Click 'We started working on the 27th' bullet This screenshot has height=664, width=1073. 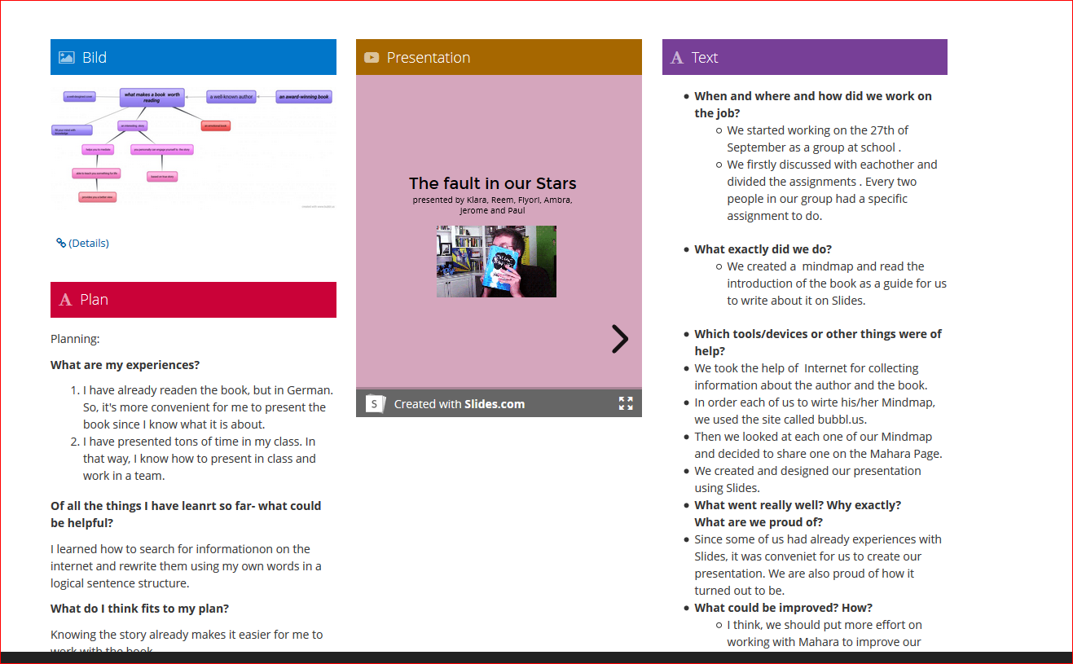coord(818,139)
